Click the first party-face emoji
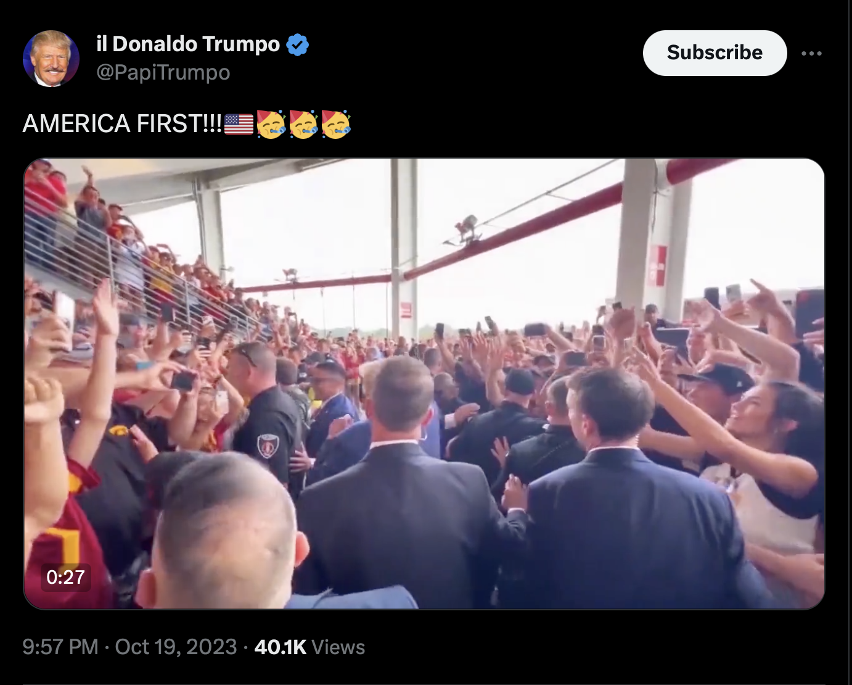Image resolution: width=852 pixels, height=685 pixels. point(271,124)
